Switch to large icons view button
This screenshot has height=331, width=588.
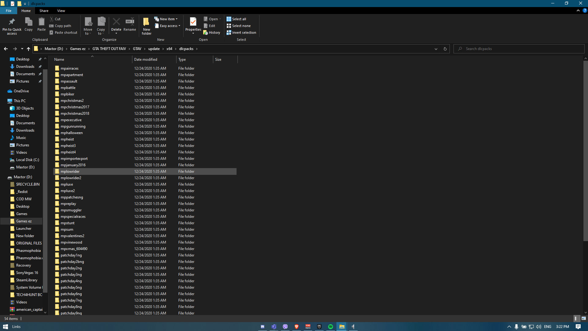[583, 318]
